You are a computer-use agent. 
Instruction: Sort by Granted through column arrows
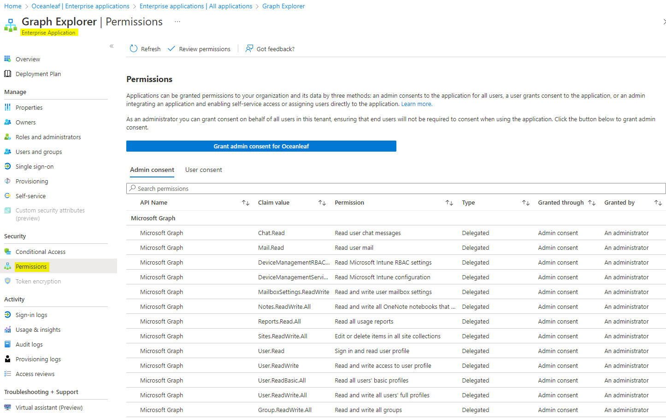point(592,203)
